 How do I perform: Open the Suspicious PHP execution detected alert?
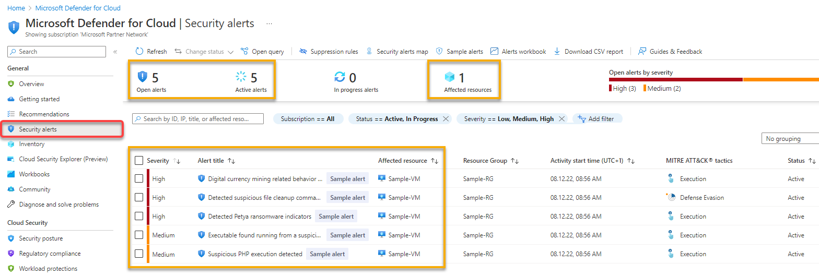[x=255, y=254]
